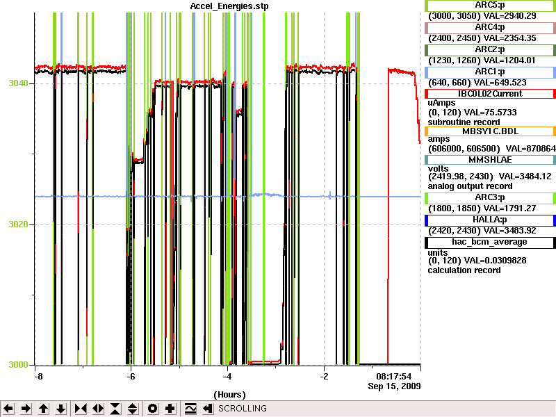The height and width of the screenshot is (417, 556).
Task: Select the ARC3:p curve legend
Action: pos(490,198)
